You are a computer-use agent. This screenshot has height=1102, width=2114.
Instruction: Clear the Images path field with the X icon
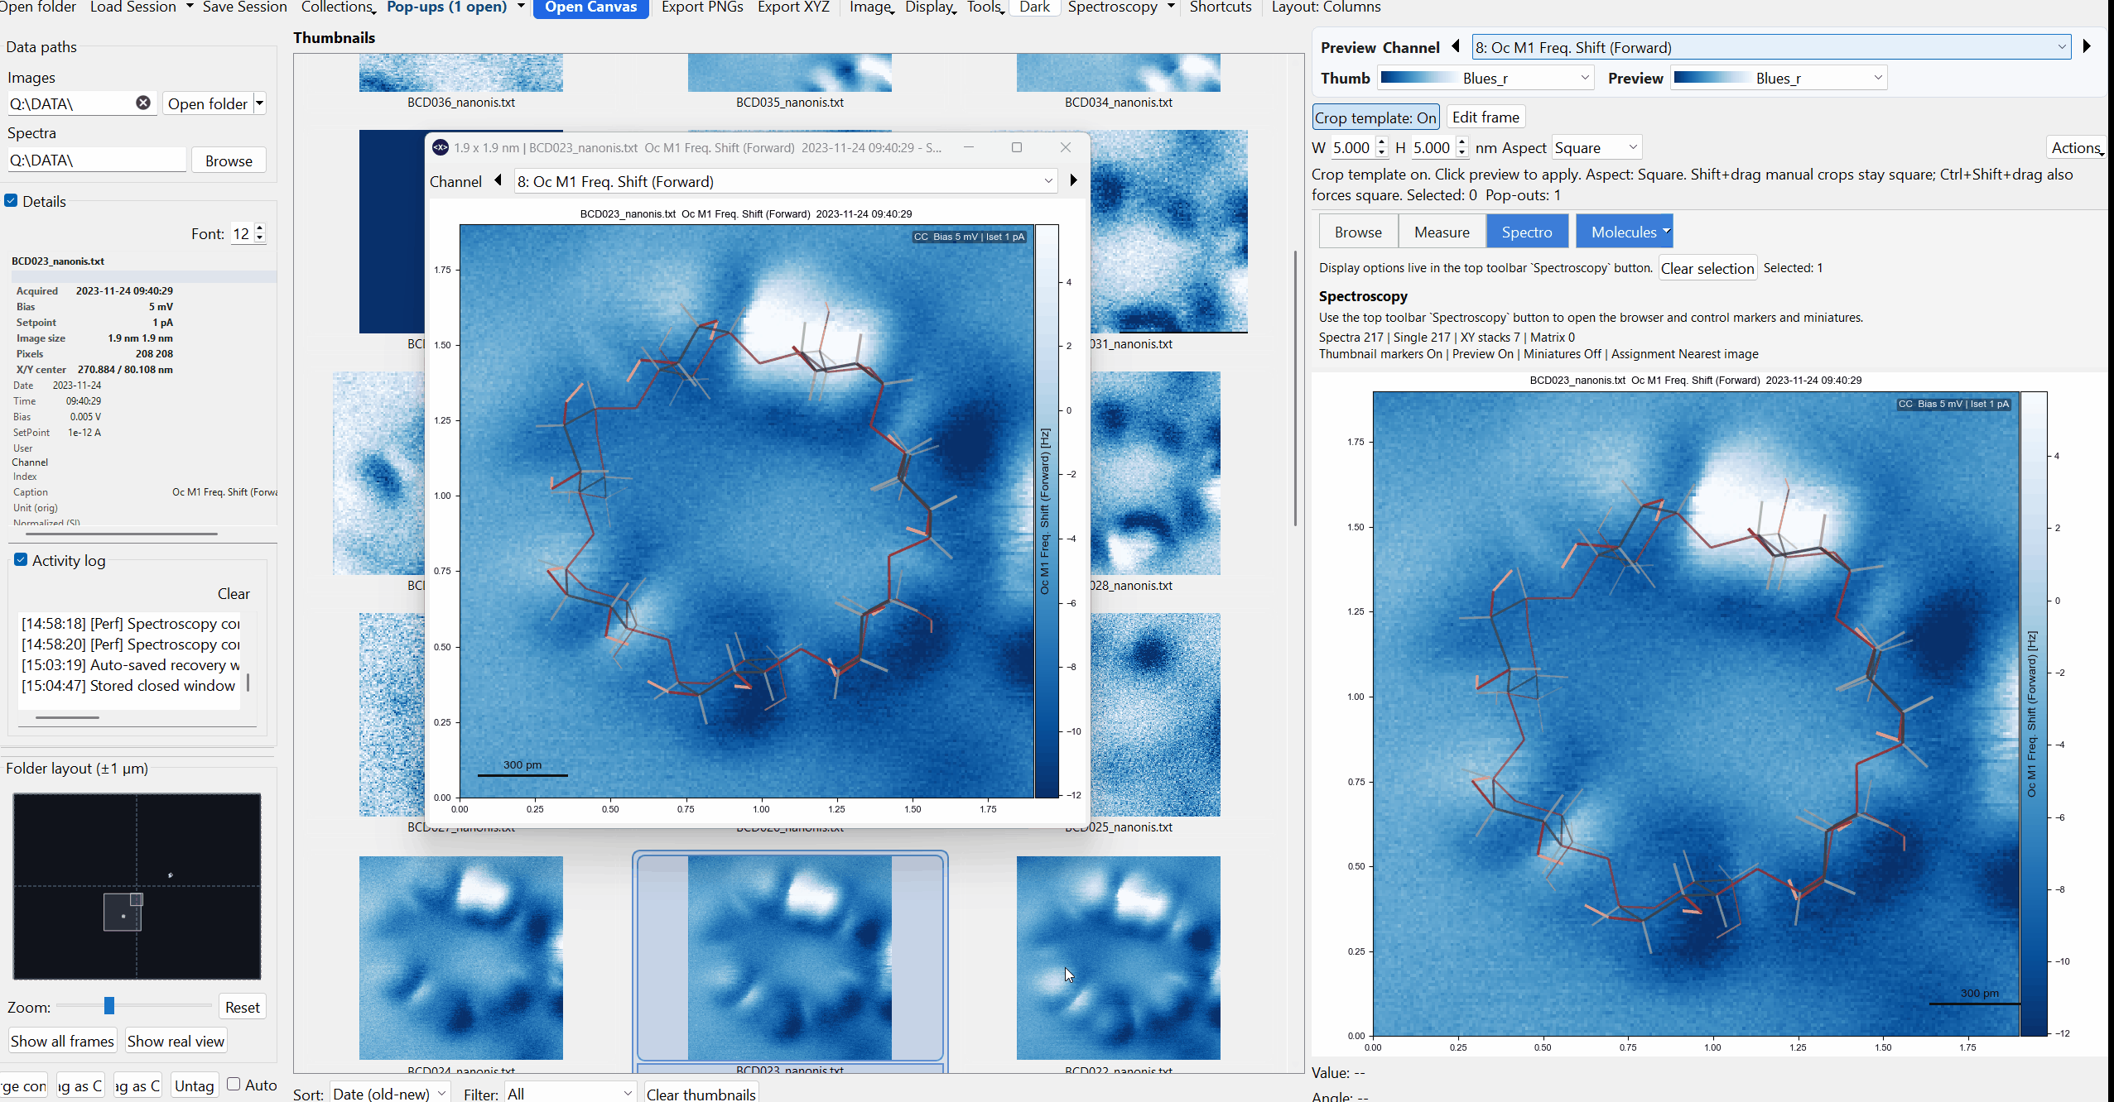(x=143, y=103)
